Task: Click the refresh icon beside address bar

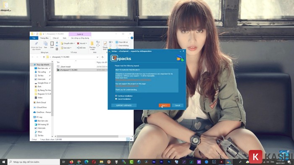Action: tap(102, 57)
